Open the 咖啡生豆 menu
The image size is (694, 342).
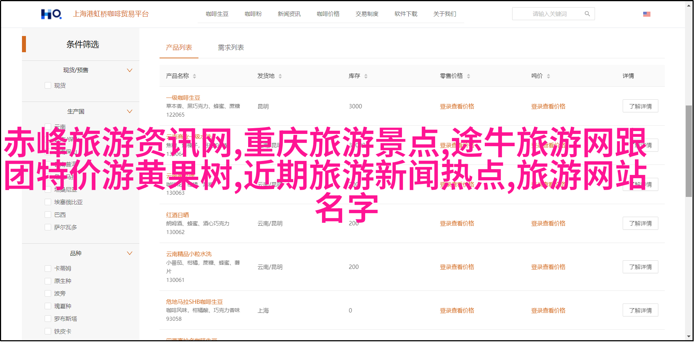(x=217, y=14)
